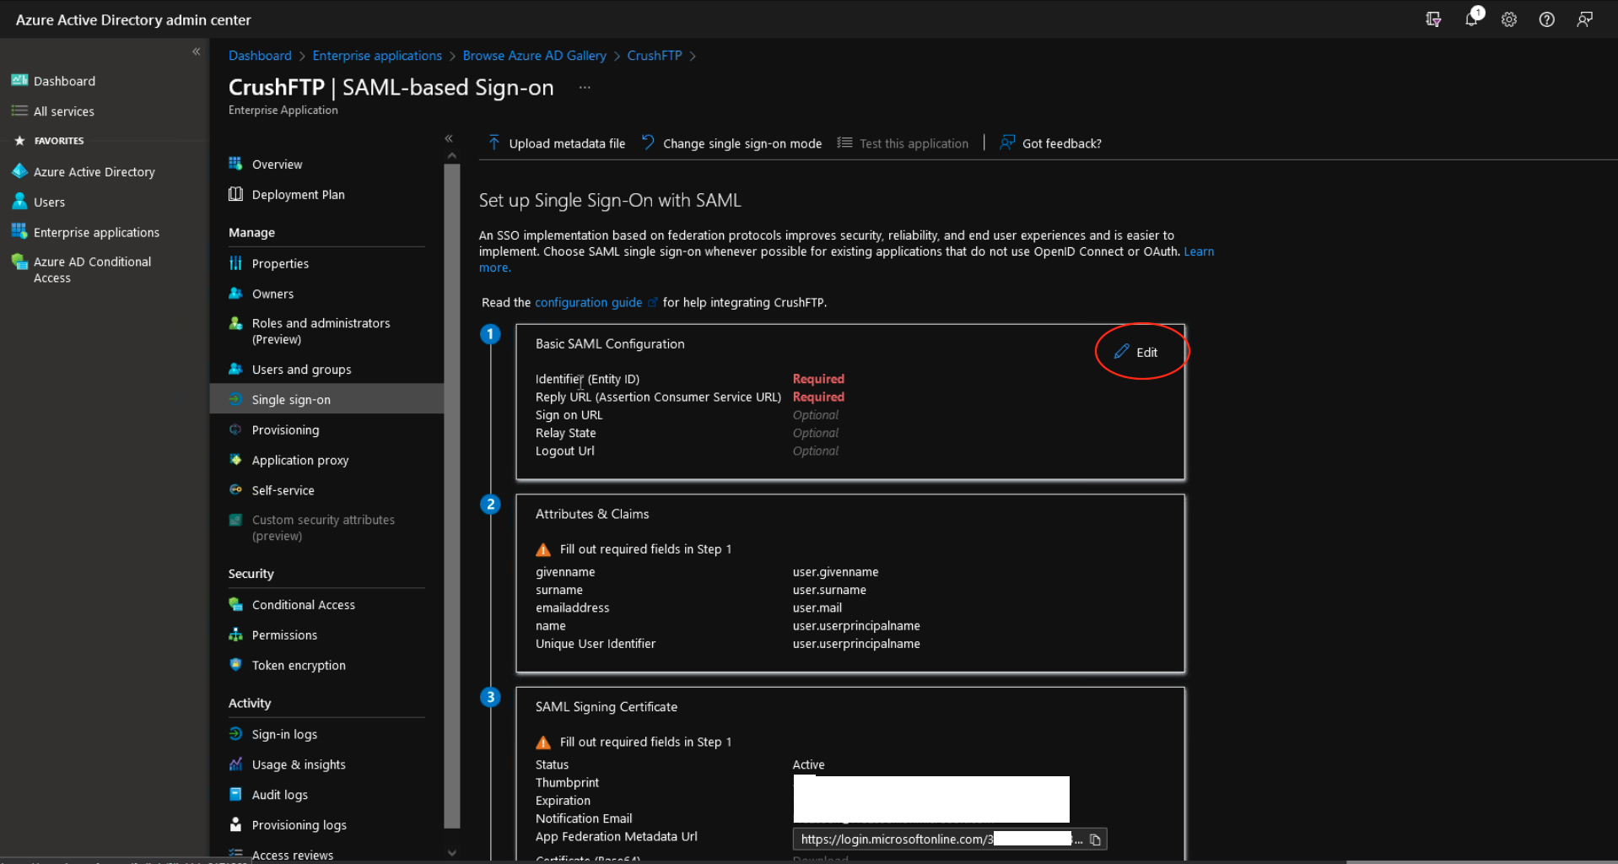Click the Self-service icon
Viewport: 1618px width, 864px height.
(235, 489)
